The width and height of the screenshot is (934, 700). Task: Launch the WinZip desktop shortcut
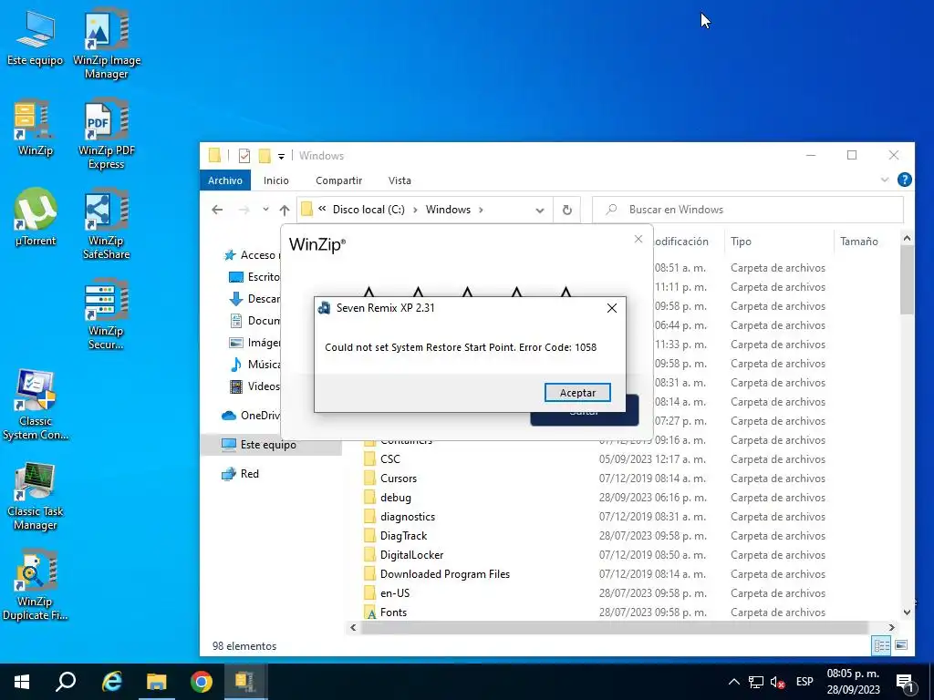coord(36,128)
